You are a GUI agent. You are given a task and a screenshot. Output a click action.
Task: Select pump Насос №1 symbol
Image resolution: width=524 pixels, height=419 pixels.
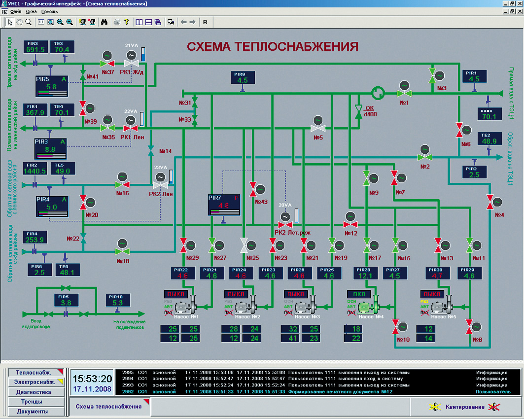[x=186, y=306]
